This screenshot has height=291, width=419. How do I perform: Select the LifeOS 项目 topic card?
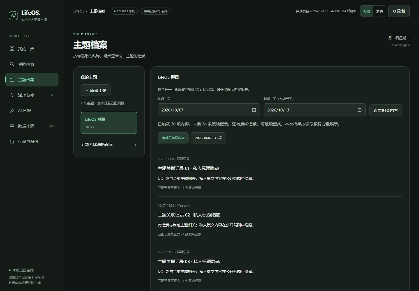coord(109,123)
